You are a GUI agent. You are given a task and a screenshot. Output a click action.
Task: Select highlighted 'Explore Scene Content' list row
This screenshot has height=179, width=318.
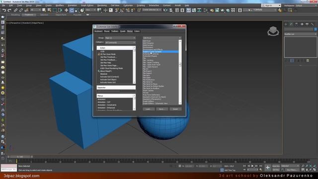pyautogui.click(x=160, y=52)
